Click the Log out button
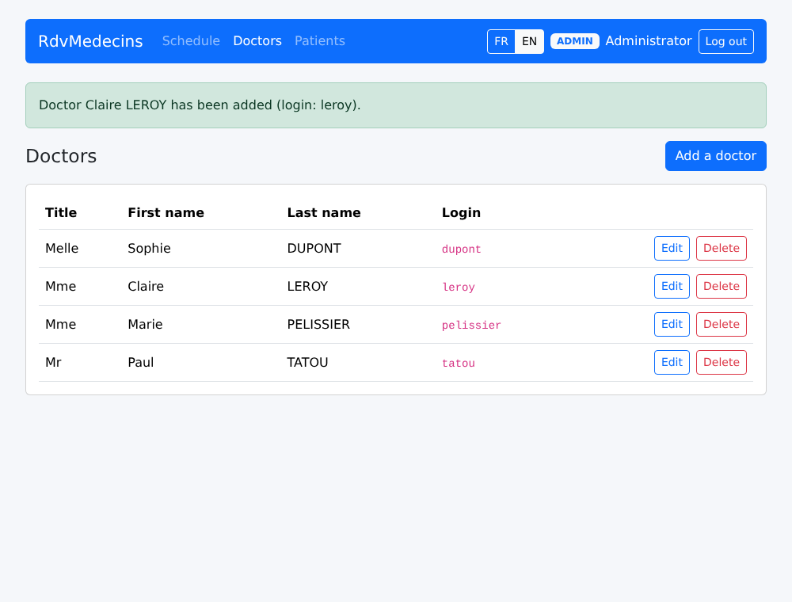The width and height of the screenshot is (792, 602). 725,41
